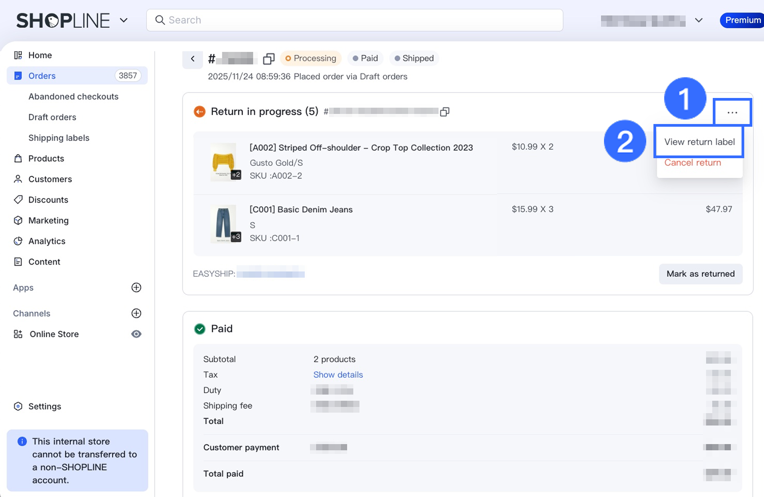Expand the SHOPLINE store switcher dropdown
The width and height of the screenshot is (764, 497).
124,20
